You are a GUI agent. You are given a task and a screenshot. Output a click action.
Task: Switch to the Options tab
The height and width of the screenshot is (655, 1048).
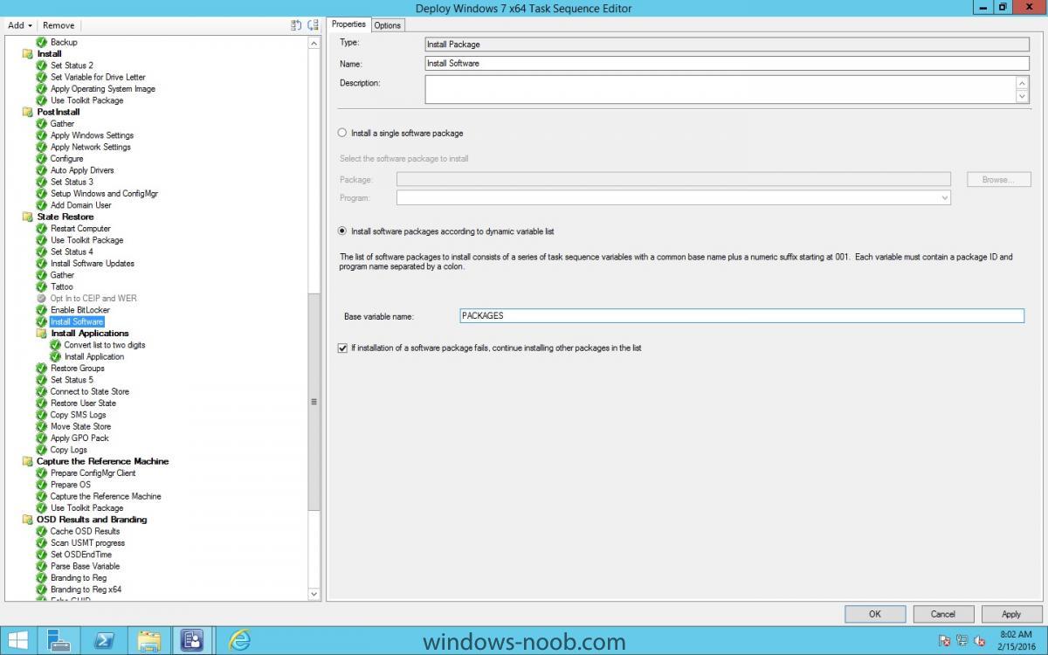click(388, 25)
